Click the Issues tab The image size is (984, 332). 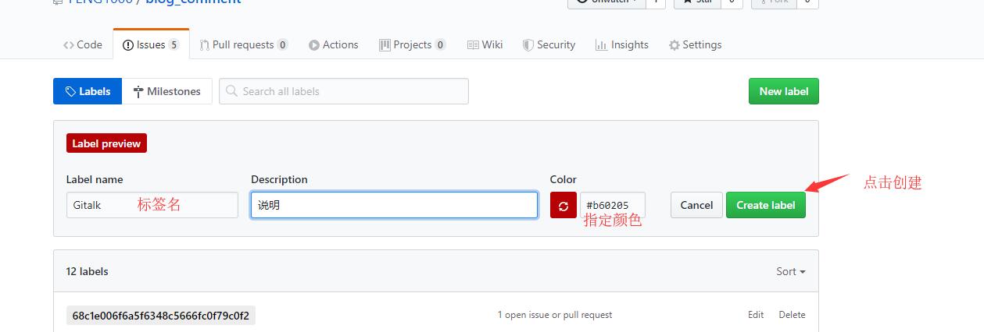(151, 45)
